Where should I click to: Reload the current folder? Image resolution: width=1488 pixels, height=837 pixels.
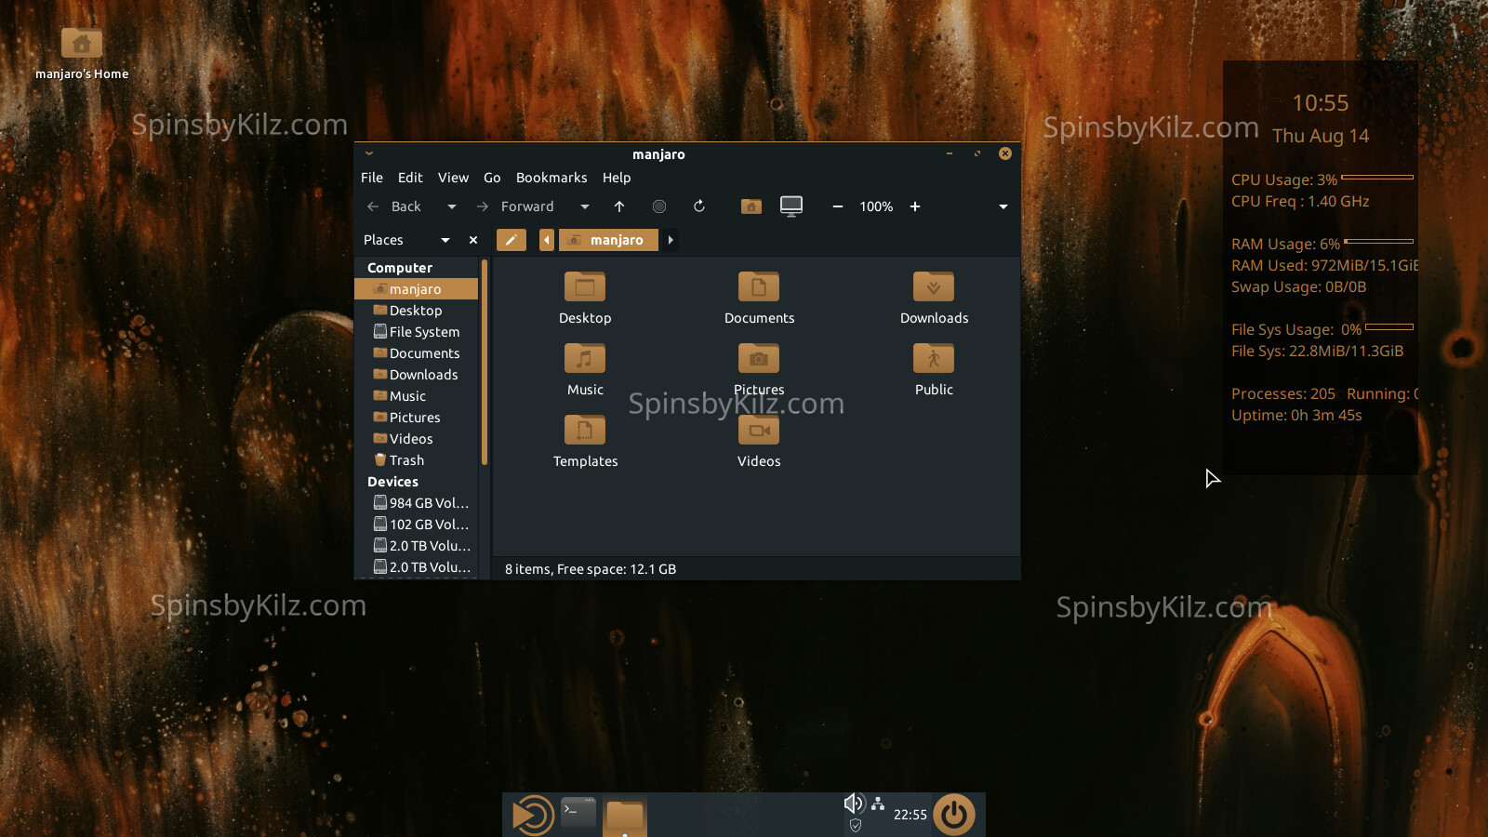pyautogui.click(x=699, y=206)
